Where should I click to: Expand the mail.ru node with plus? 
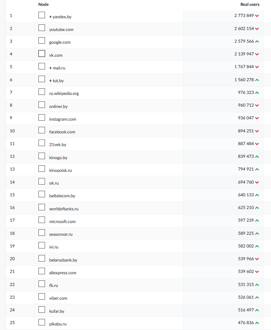tap(51, 68)
